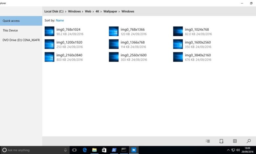Select file name img0_768x1024
The image size is (256, 154).
68,29
